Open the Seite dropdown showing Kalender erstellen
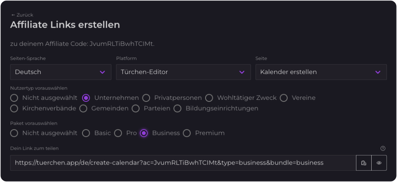This screenshot has width=397, height=182. [321, 72]
